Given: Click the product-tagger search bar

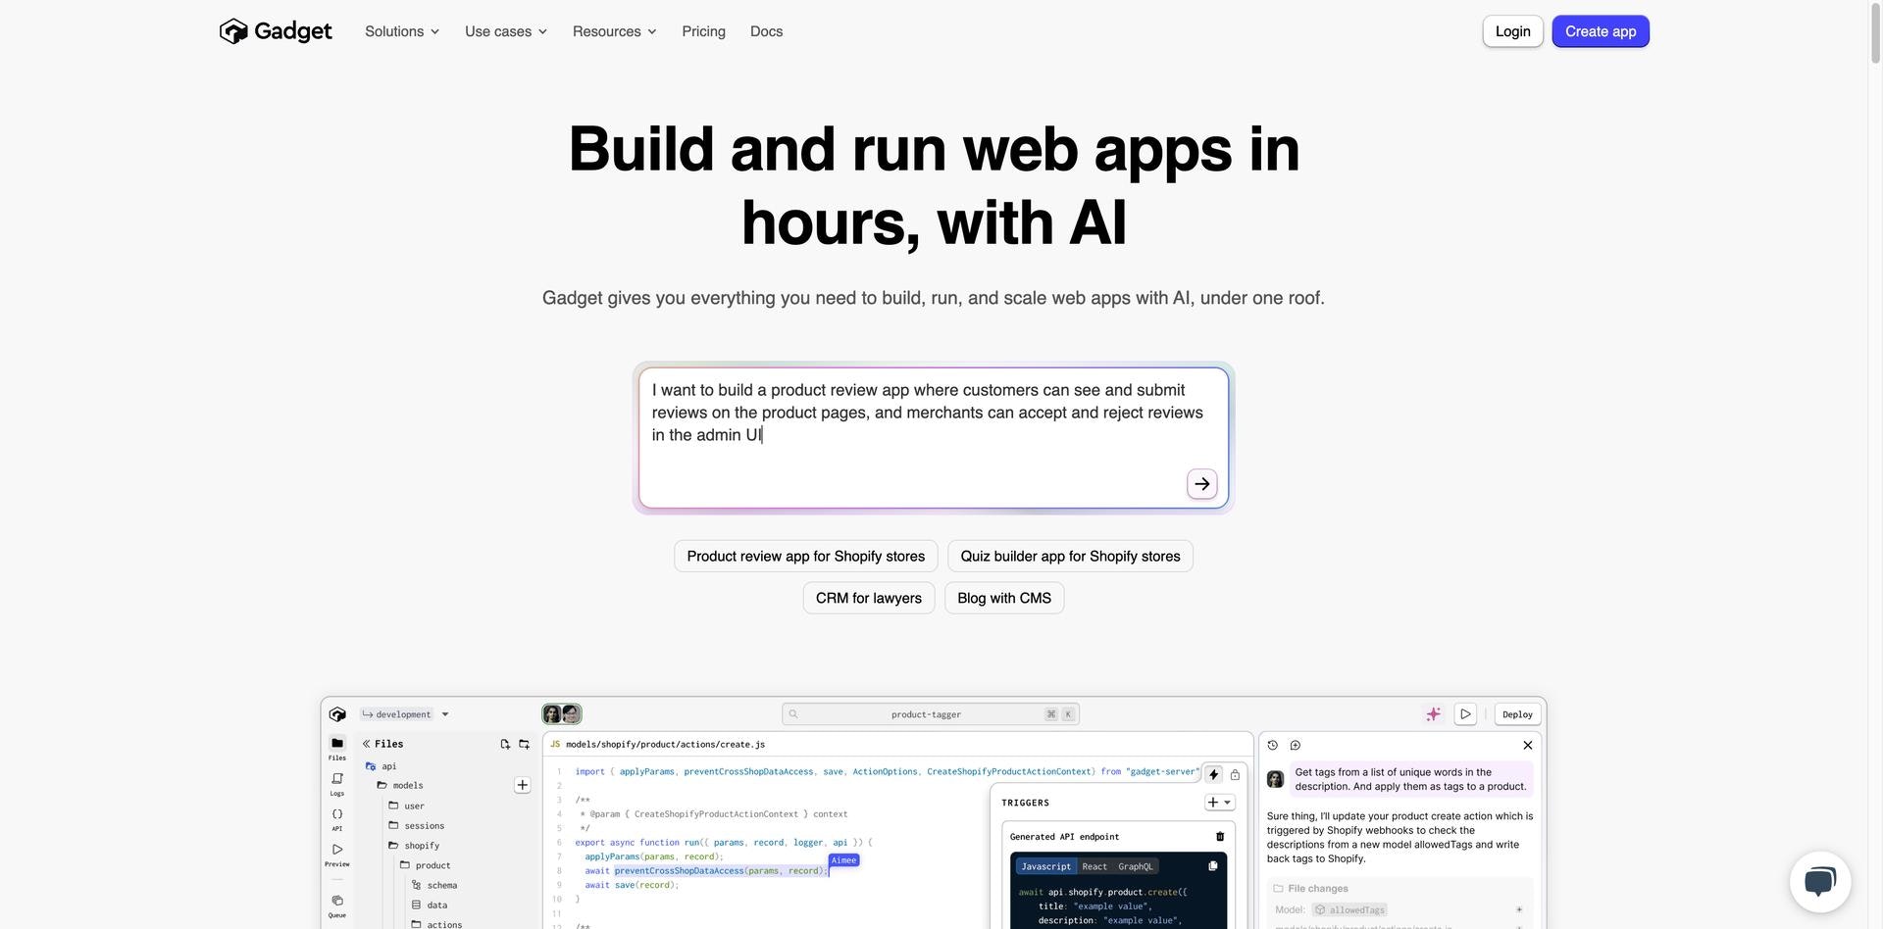Looking at the screenshot, I should coord(932,714).
